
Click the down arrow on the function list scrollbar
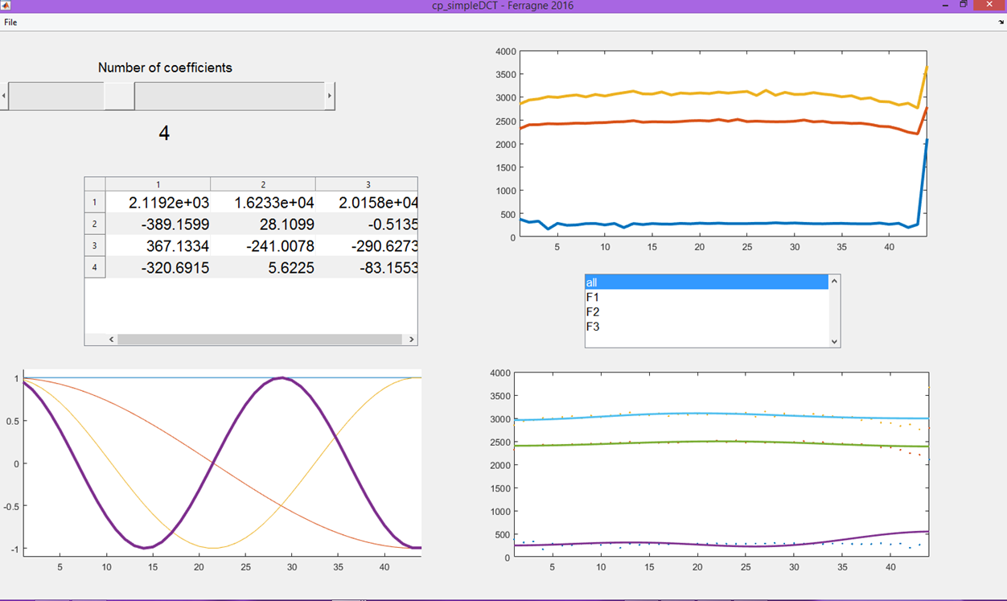(x=834, y=342)
